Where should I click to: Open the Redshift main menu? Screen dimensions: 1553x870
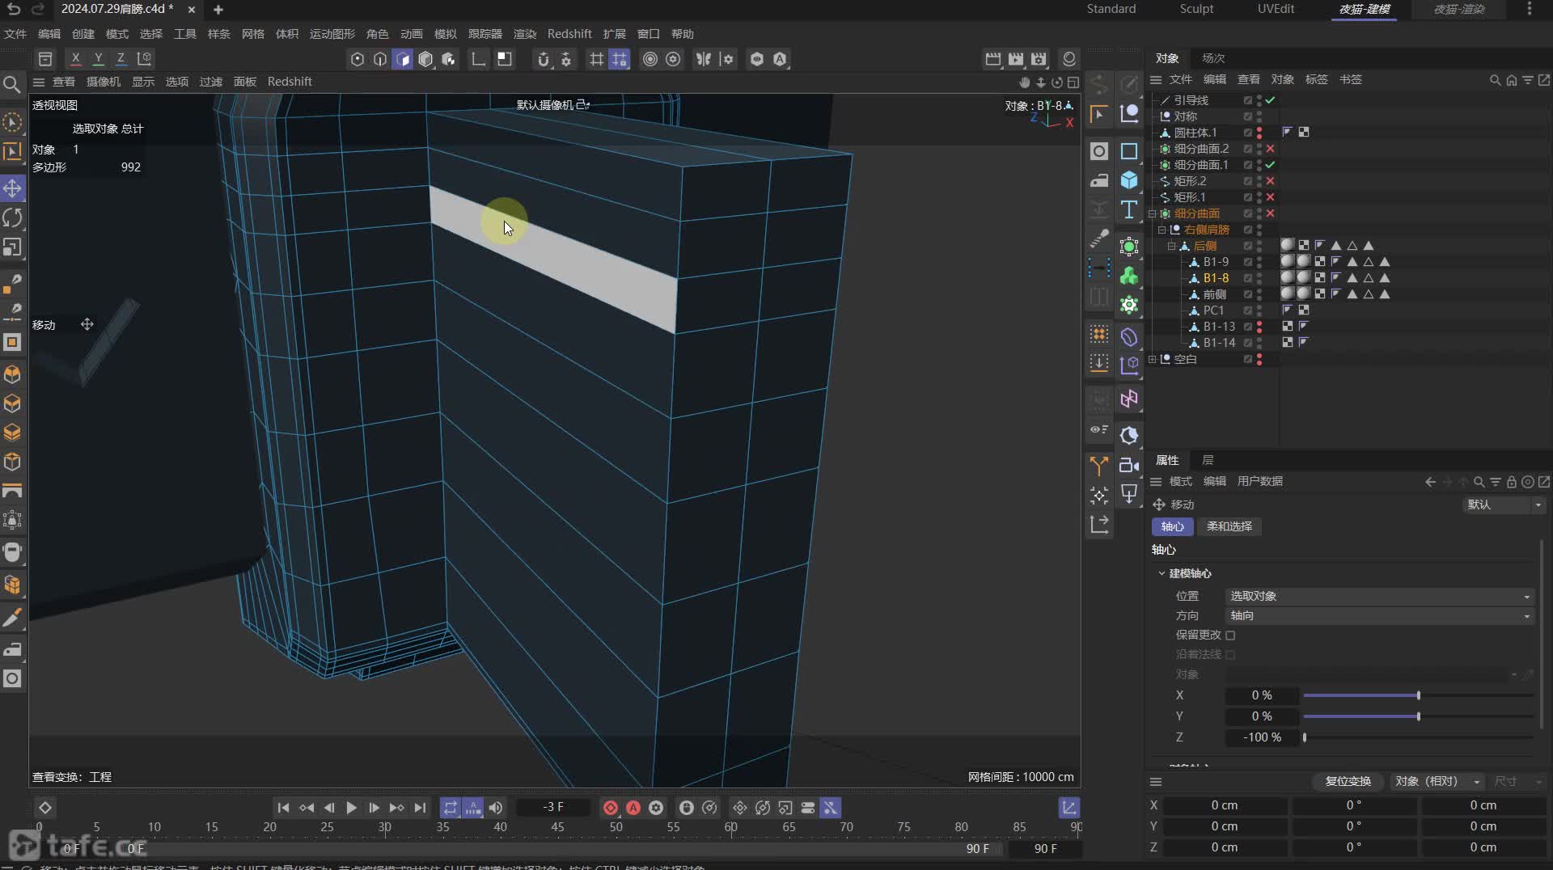click(x=569, y=34)
